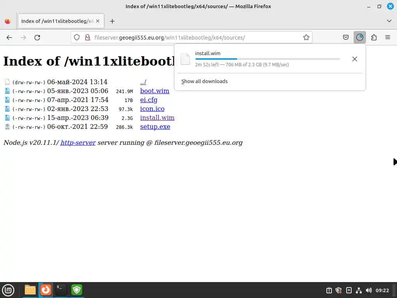
Task: Open the green shield taskbar app
Action: point(77,290)
